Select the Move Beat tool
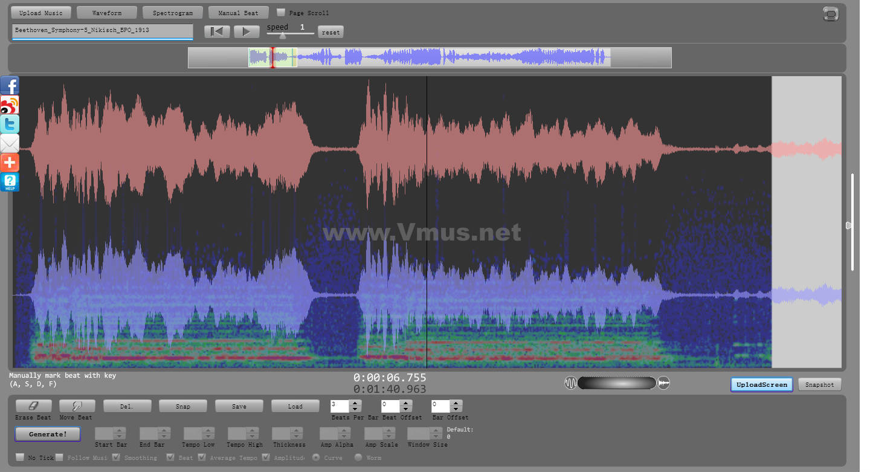The height and width of the screenshot is (472, 870). (76, 406)
